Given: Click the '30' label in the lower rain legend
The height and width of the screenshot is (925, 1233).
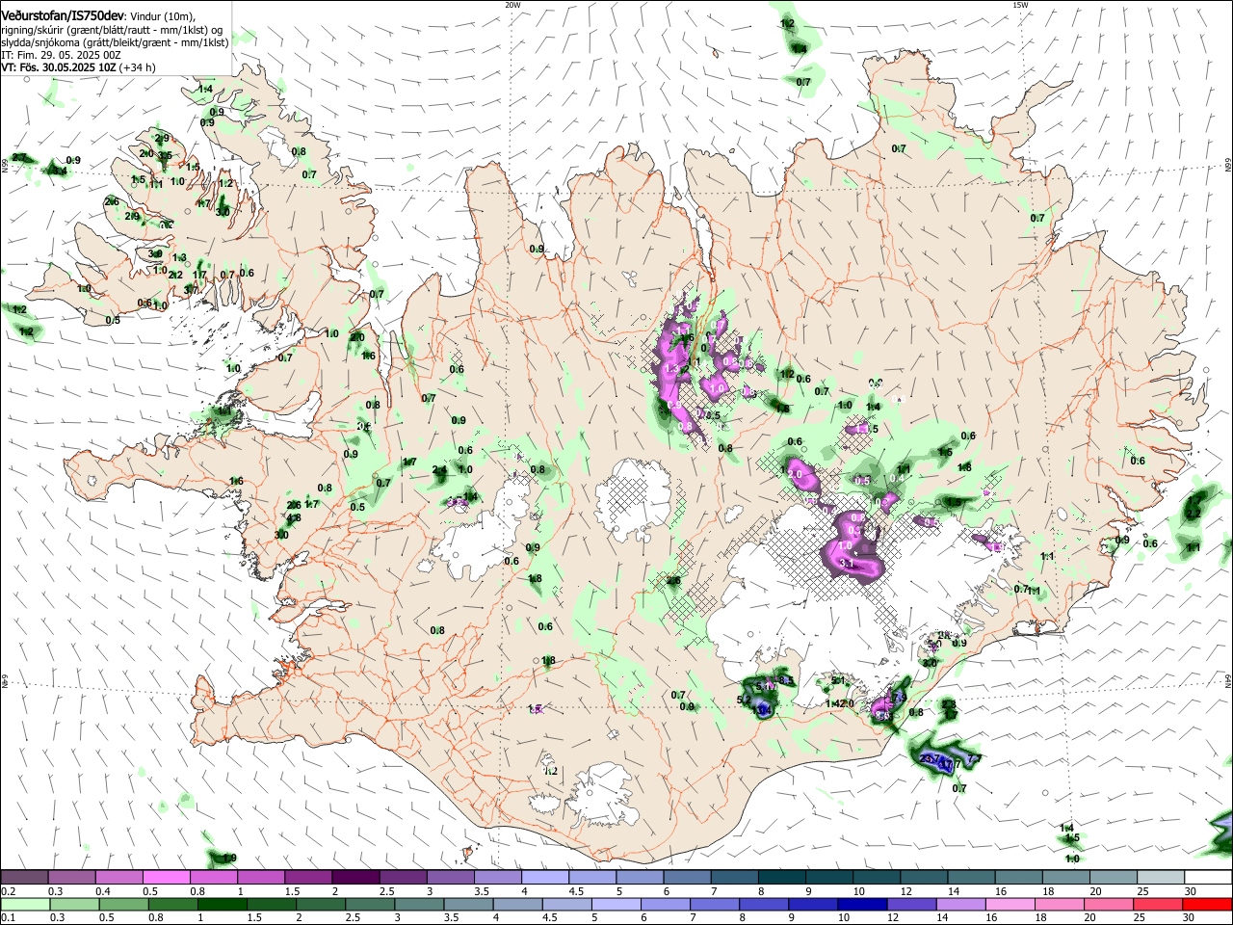Looking at the screenshot, I should 1190,917.
